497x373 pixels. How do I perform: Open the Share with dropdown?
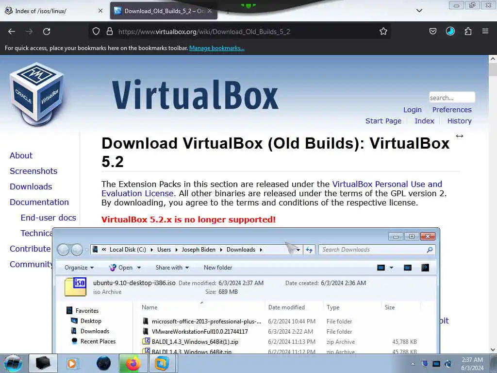tap(172, 268)
